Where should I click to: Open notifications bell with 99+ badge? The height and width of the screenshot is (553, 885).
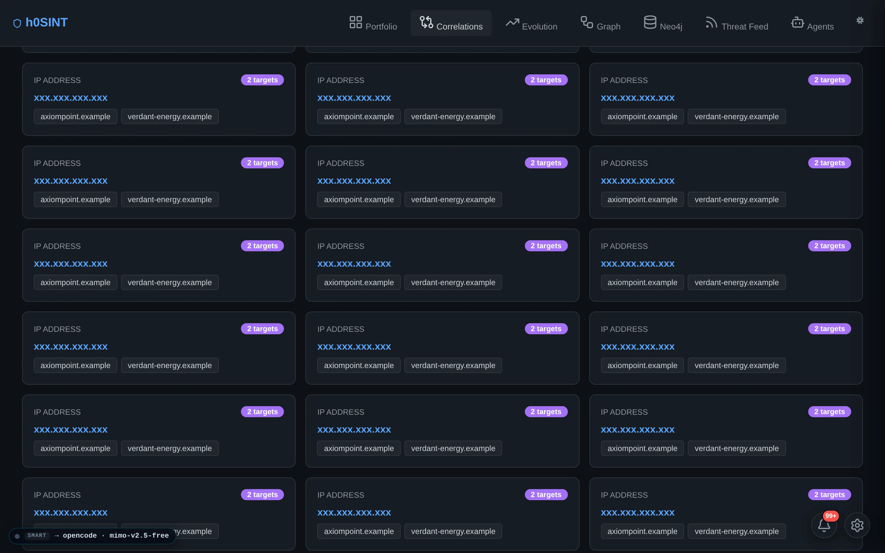[x=824, y=525]
